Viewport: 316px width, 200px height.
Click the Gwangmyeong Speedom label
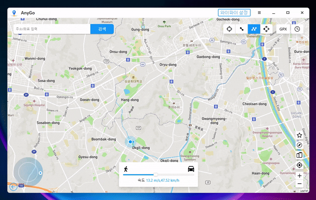point(190,158)
